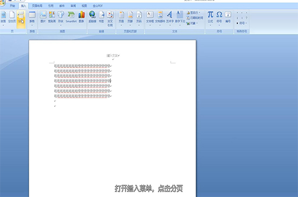Insert a cross-reference (交叉引用)
Image resolution: width=298 pixels, height=197 pixels.
[x=110, y=18]
